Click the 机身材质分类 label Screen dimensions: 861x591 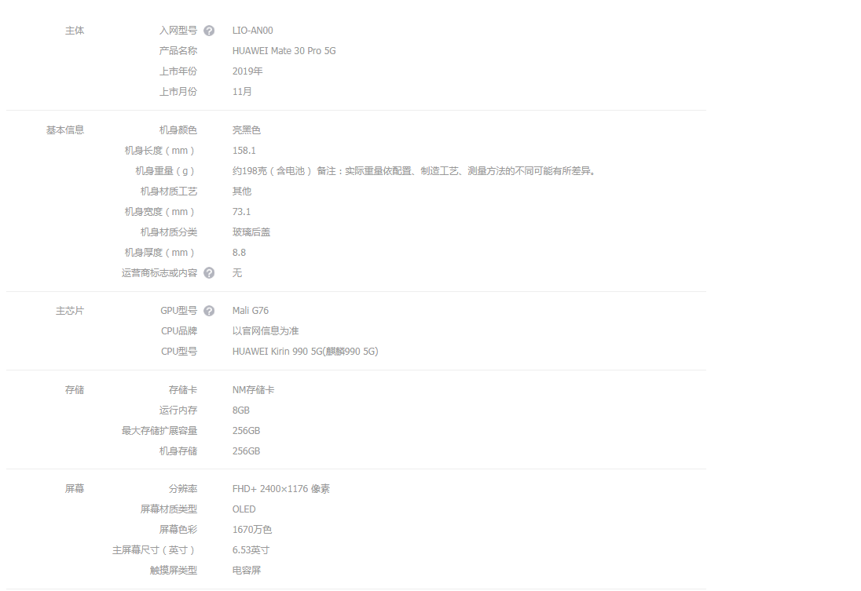pyautogui.click(x=169, y=232)
